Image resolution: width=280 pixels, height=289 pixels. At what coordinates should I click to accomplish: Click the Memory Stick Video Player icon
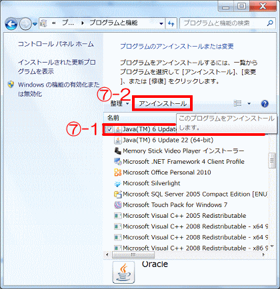click(x=118, y=151)
